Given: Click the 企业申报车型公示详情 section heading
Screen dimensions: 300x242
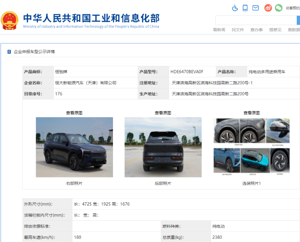Looking at the screenshot, I should point(34,52).
